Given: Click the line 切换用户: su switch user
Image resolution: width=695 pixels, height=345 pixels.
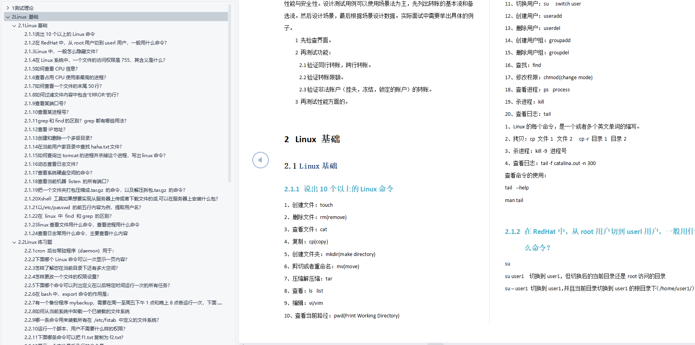Looking at the screenshot, I should coord(543,4).
